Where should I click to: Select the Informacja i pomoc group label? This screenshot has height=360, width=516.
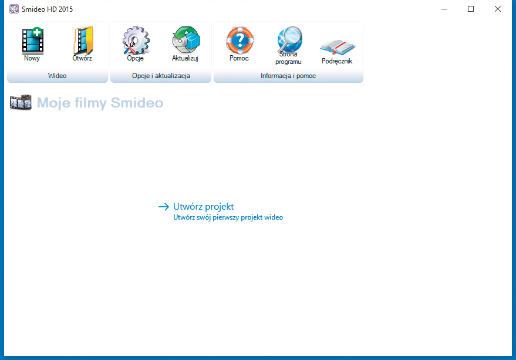coord(288,76)
